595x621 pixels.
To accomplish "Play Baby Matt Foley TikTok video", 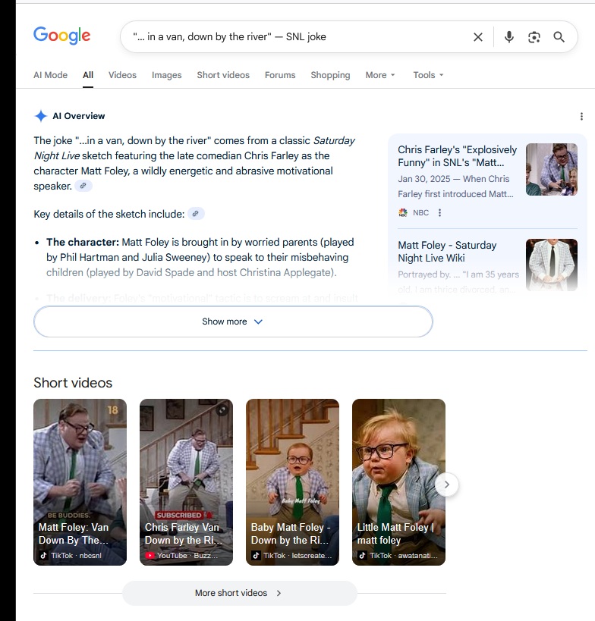I will click(292, 481).
